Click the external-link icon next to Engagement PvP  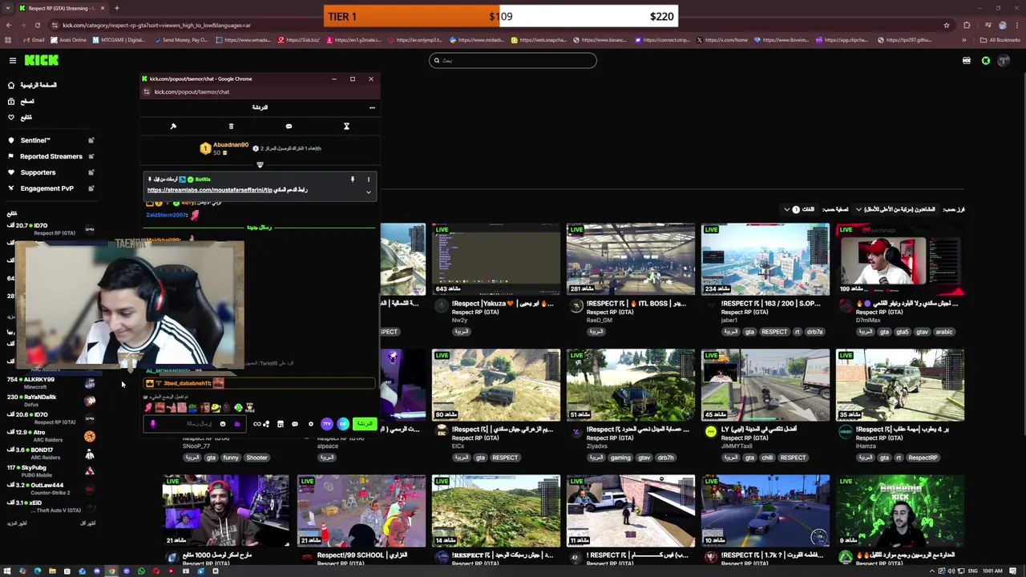click(91, 188)
